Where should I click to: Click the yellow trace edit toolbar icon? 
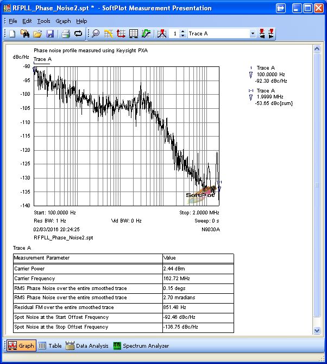pos(108,34)
